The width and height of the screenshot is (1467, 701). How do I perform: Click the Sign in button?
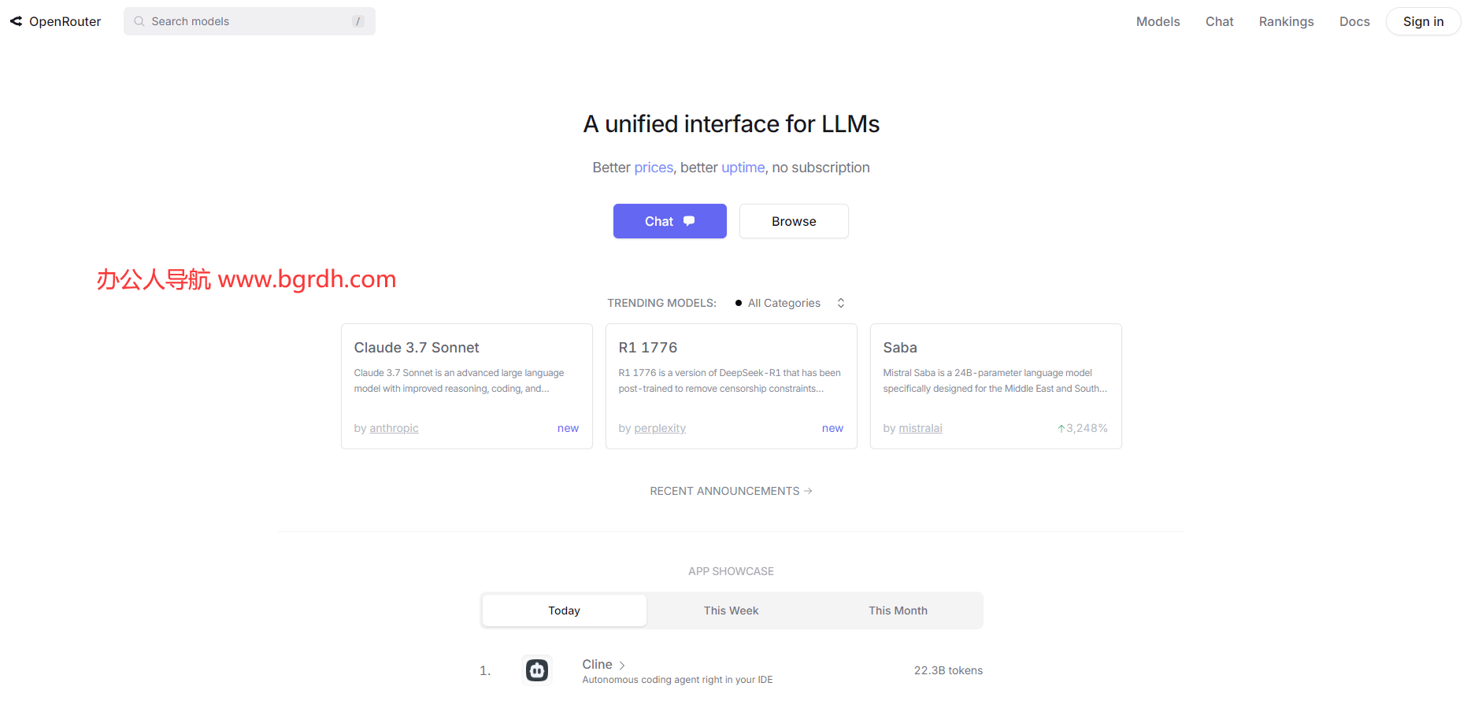point(1423,21)
